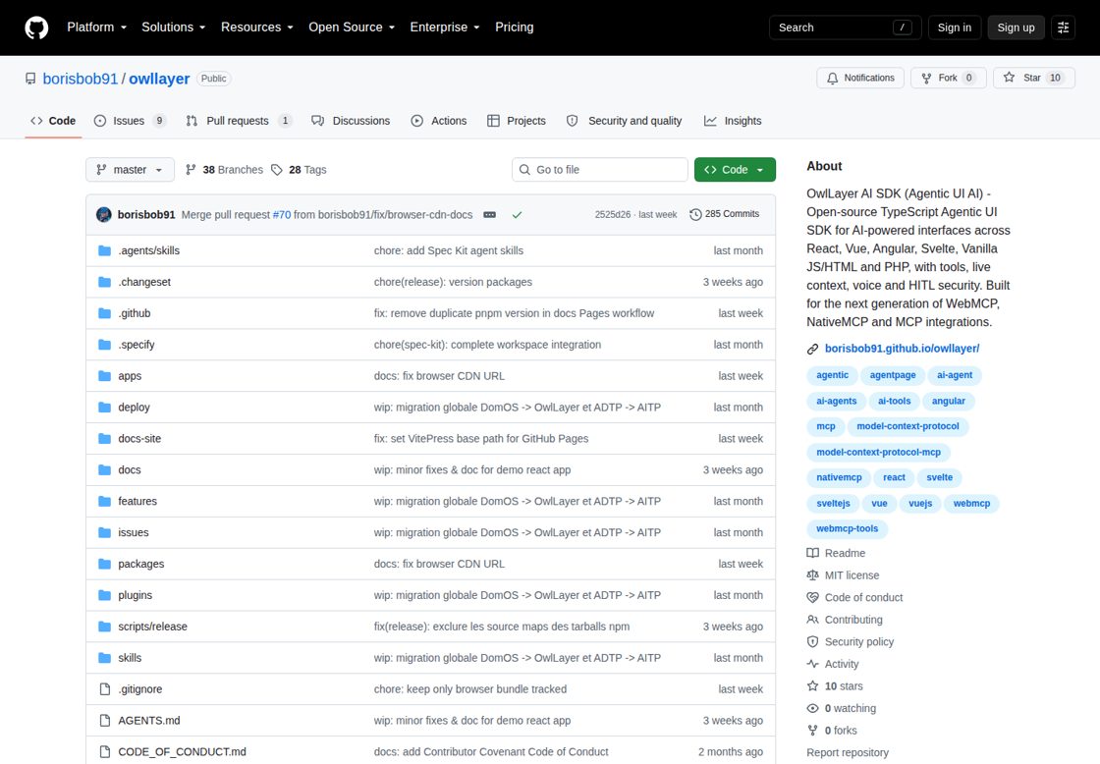The width and height of the screenshot is (1100, 764).
Task: Click the Notifications button
Action: [860, 78]
